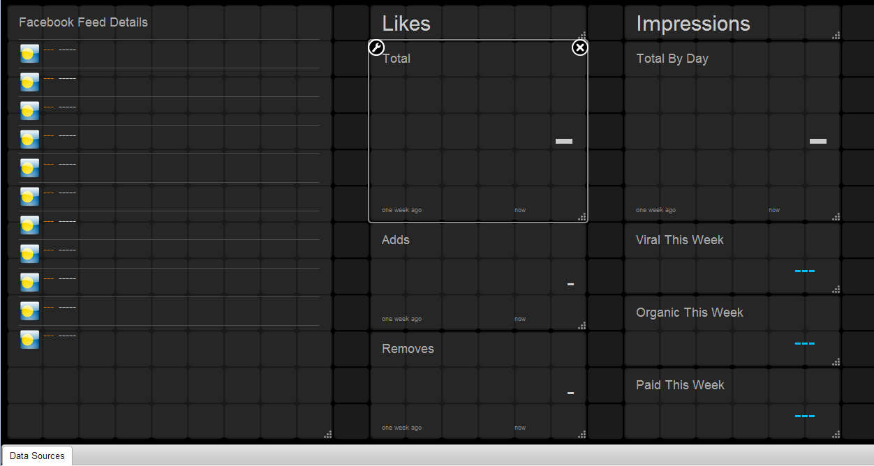Click resize handle of Removes widget

point(582,435)
